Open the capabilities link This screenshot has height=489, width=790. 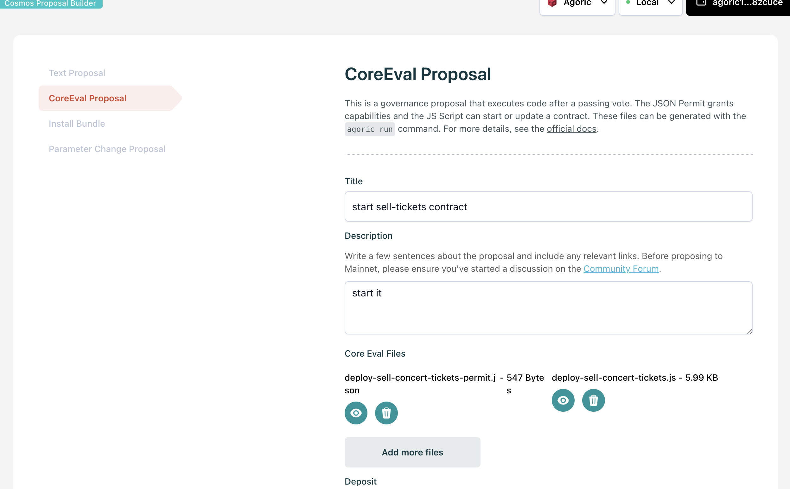(x=367, y=116)
